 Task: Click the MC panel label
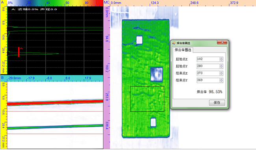pos(107,2)
